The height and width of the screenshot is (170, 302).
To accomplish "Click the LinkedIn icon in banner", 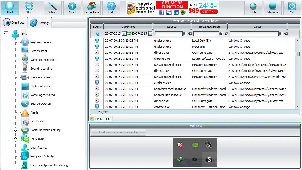I will click(176, 12).
